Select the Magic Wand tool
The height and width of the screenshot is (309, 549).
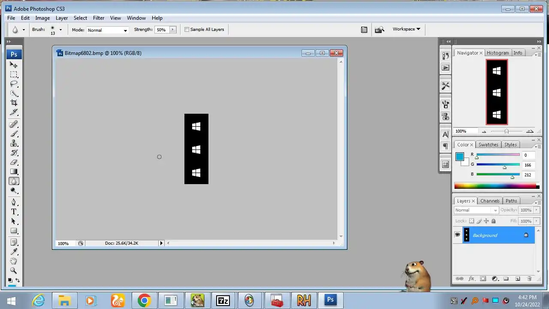(x=14, y=93)
